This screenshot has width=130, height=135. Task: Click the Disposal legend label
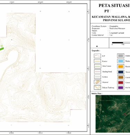point(105,82)
